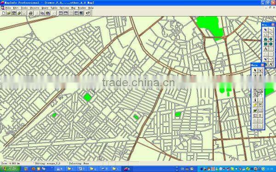Open Text Style in Drawing palette
This screenshot has width=276, height=172.
[271, 64]
